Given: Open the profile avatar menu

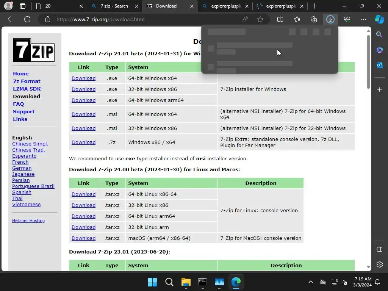Looking at the screenshot, I should point(8,6).
